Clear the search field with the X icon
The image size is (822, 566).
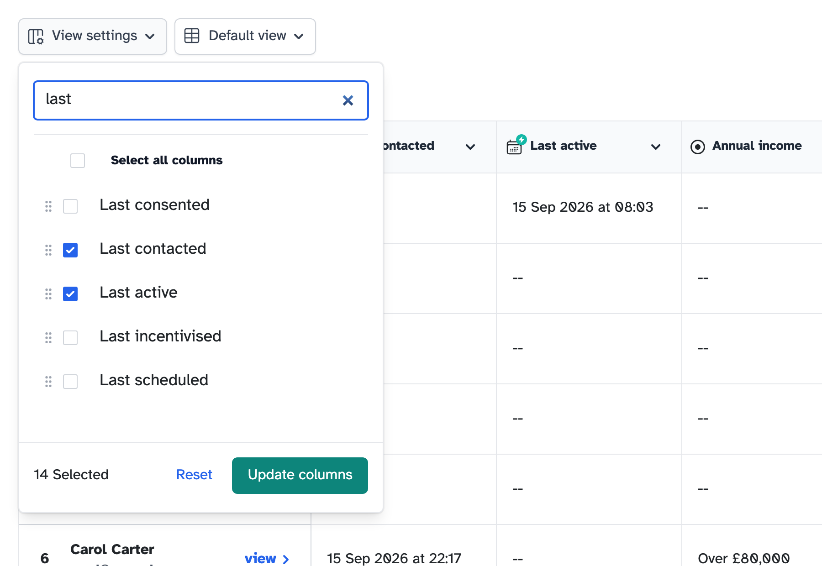click(x=348, y=100)
